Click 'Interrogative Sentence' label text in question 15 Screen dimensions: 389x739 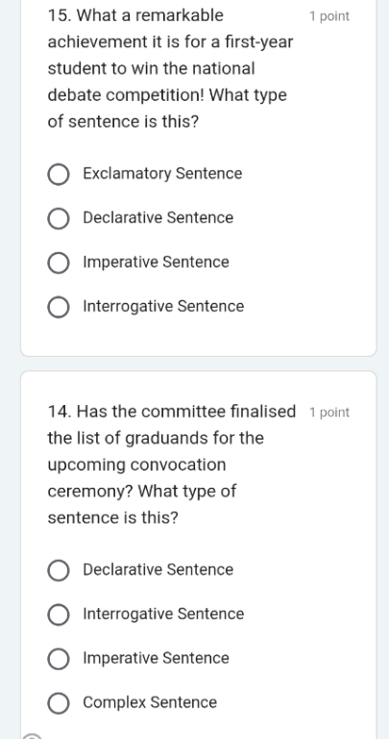tap(163, 306)
